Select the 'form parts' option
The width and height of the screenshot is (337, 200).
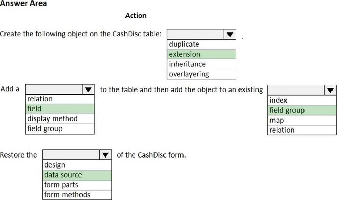tap(77, 185)
